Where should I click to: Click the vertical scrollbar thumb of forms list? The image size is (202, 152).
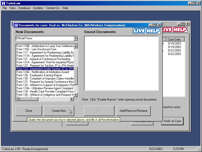(76, 76)
